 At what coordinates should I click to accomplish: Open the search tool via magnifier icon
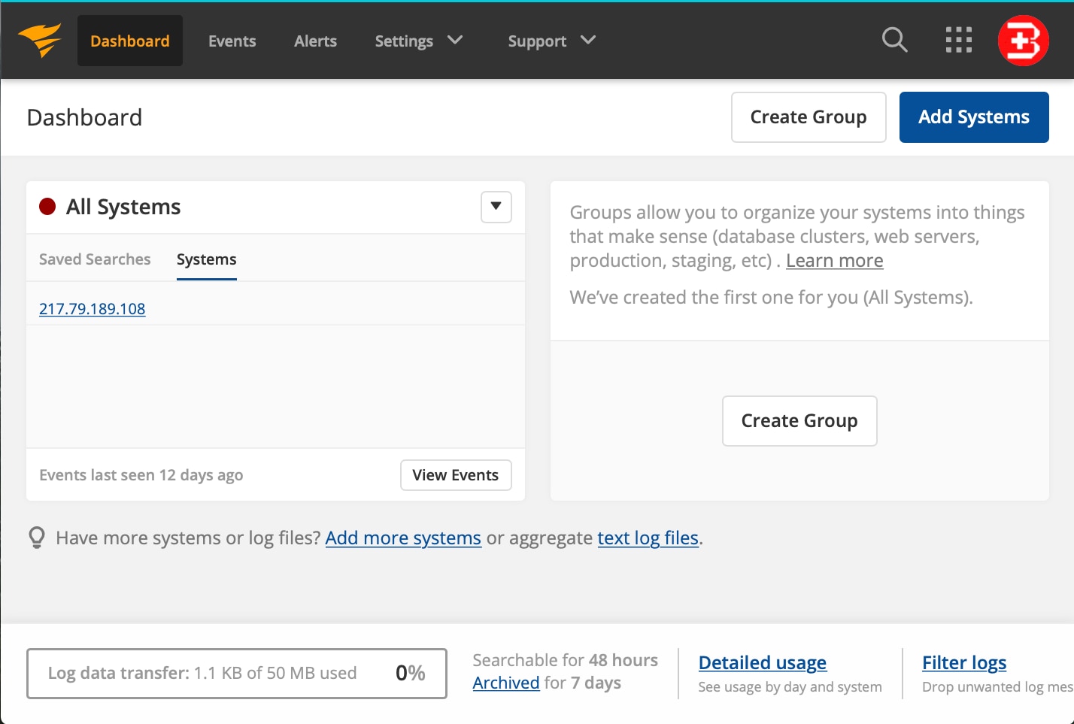[894, 40]
